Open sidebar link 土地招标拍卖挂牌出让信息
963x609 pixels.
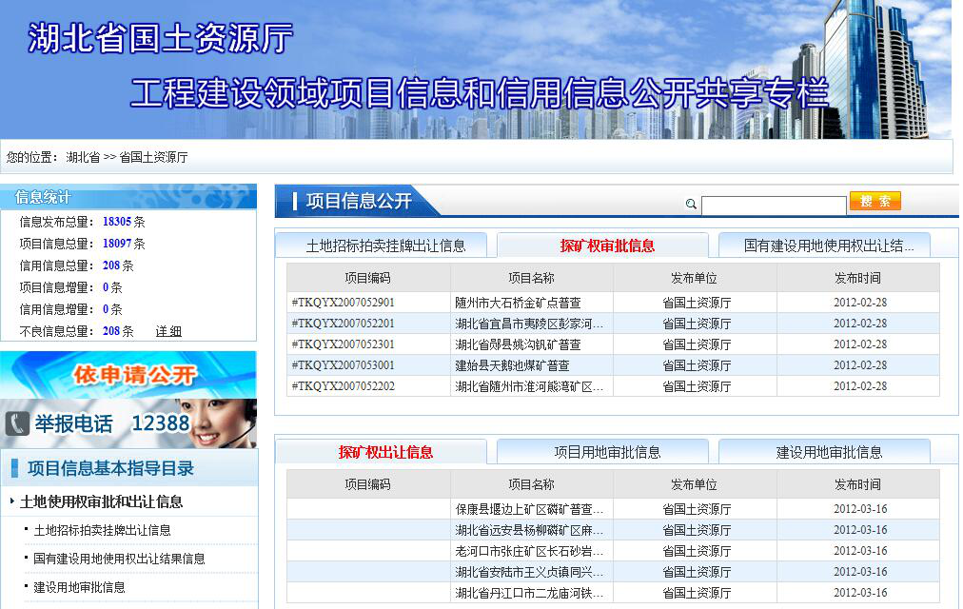[x=102, y=530]
